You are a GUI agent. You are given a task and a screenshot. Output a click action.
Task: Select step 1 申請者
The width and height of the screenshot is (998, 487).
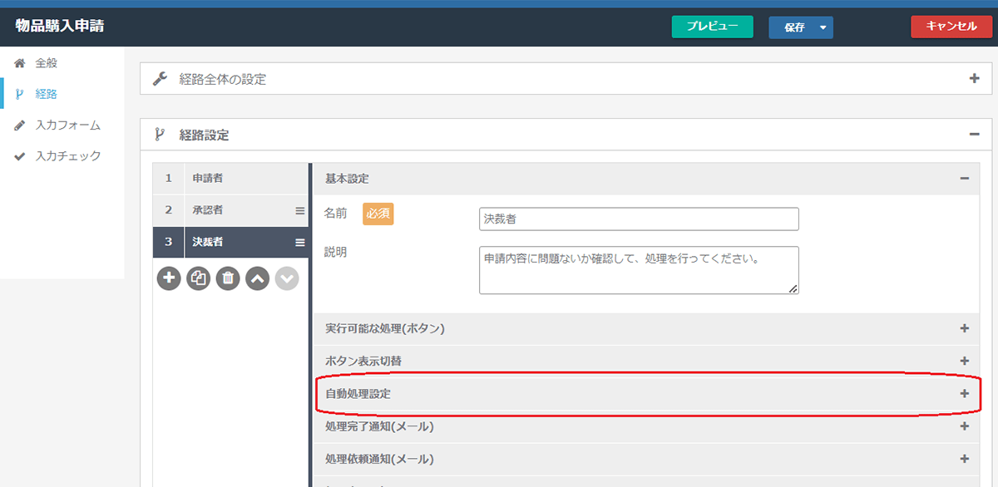pyautogui.click(x=230, y=178)
